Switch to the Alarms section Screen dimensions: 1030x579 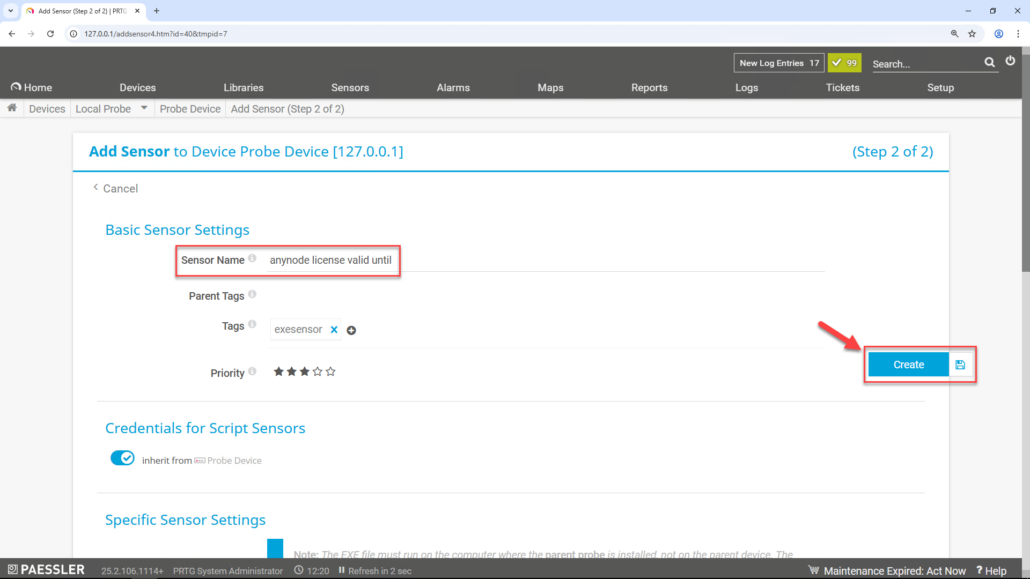(x=453, y=87)
